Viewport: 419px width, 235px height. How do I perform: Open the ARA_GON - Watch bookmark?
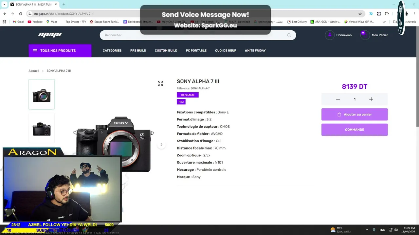coord(325,22)
